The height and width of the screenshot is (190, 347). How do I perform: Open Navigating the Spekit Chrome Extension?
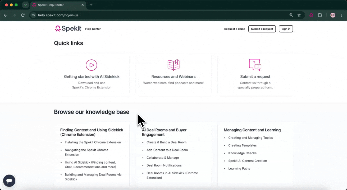pyautogui.click(x=86, y=152)
